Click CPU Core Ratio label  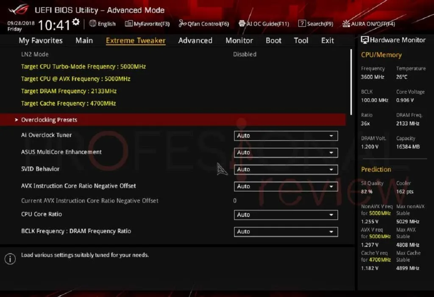coord(42,214)
